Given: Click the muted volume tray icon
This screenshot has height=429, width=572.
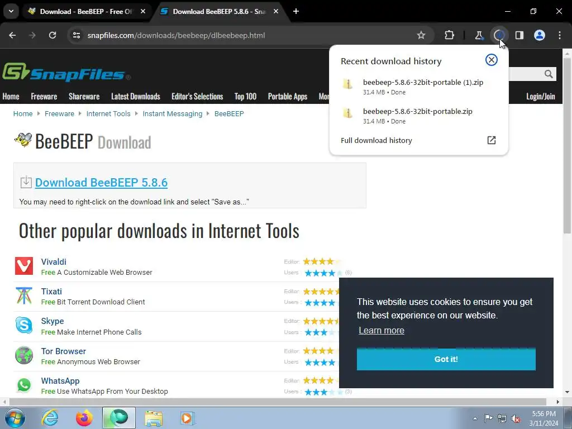Looking at the screenshot, I should [x=516, y=418].
